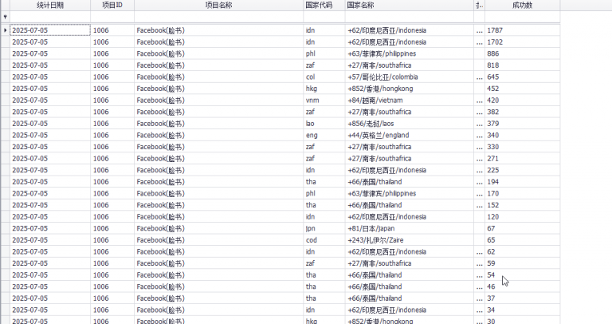
Task: Focus the filter box under 国家代码
Action: click(x=324, y=17)
